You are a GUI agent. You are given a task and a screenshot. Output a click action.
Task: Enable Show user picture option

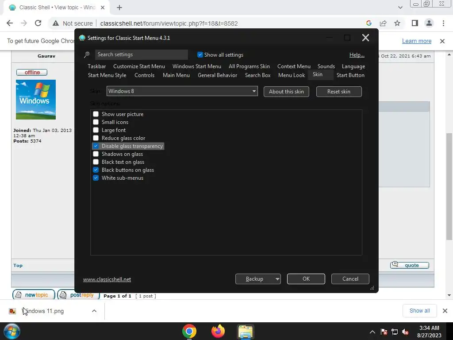(x=96, y=114)
